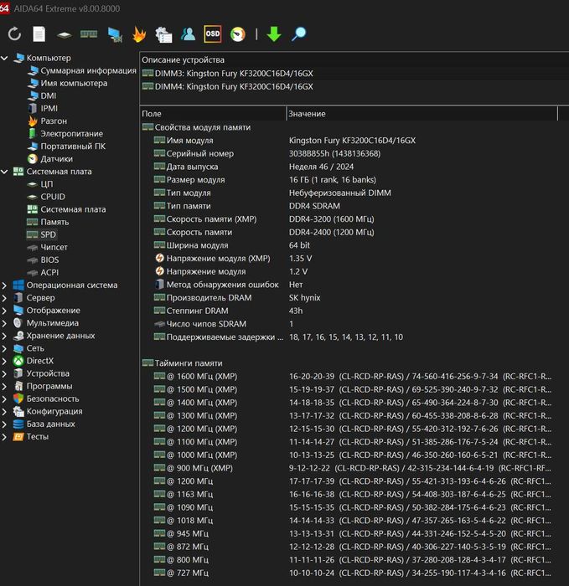This screenshot has height=586, width=569.
Task: Select the Производитель DRAM row
Action: pyautogui.click(x=354, y=297)
